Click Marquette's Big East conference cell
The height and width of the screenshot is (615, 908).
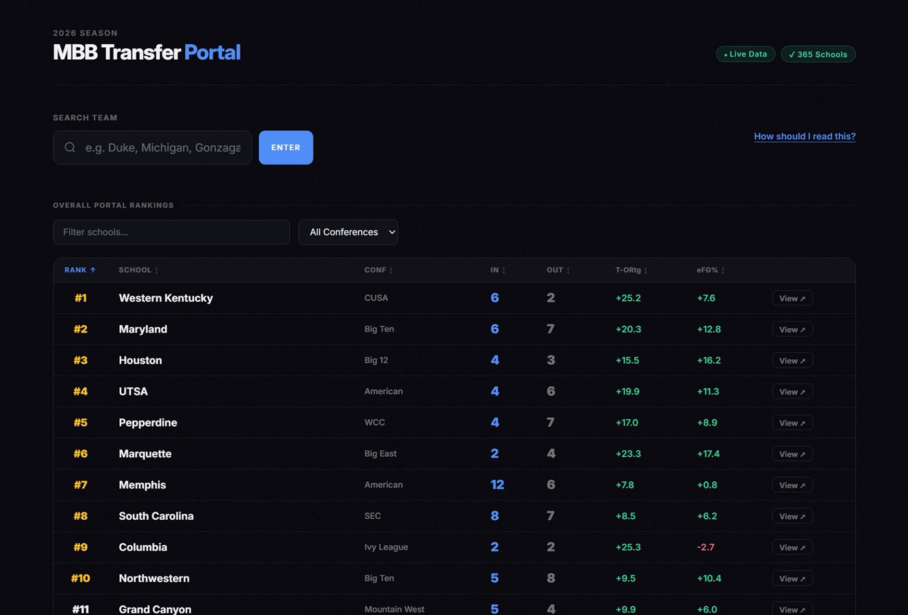[x=380, y=454]
